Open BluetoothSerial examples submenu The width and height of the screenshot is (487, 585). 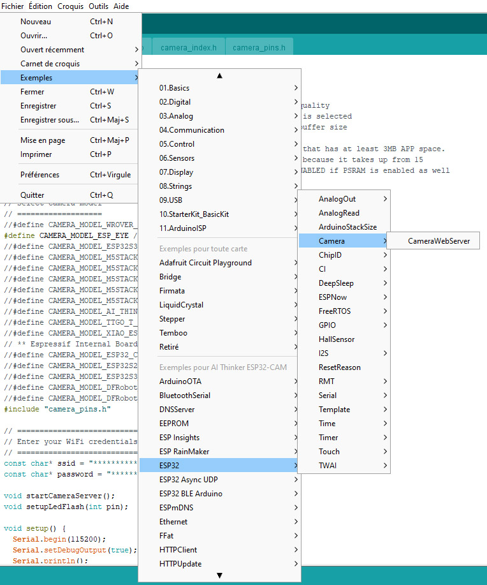pos(220,396)
